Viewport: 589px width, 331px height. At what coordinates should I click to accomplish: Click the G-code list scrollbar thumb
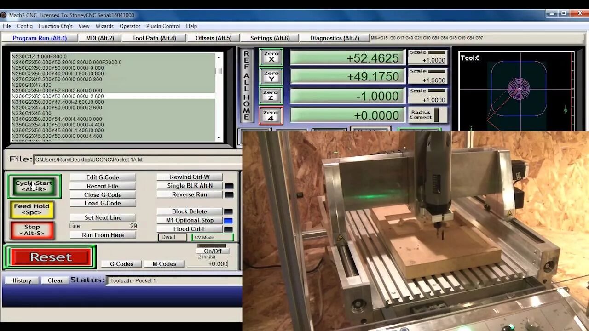click(219, 71)
